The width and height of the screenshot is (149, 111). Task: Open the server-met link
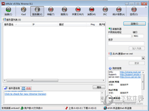tap(130, 77)
